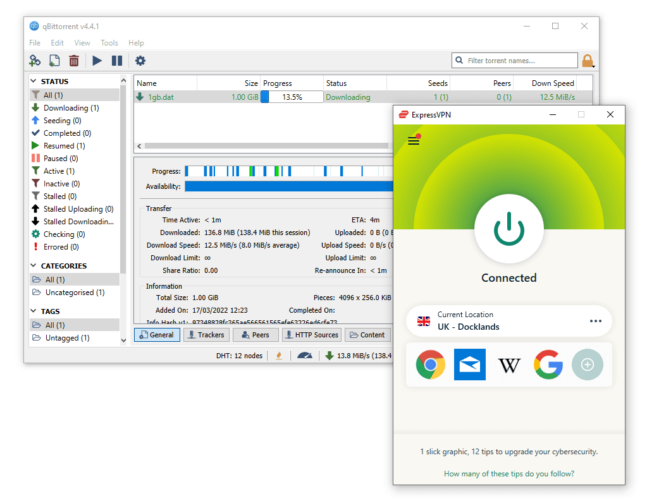Pause torrents with the pause icon

click(117, 61)
